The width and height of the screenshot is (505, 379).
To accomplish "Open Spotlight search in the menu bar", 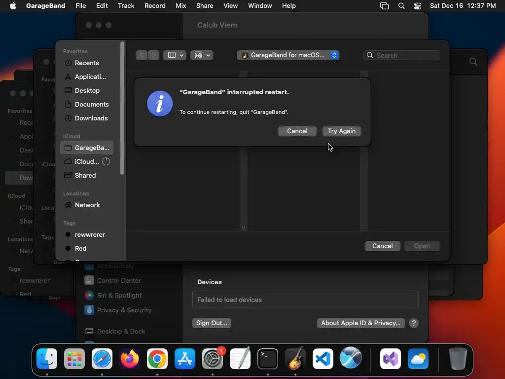I will 401,6.
